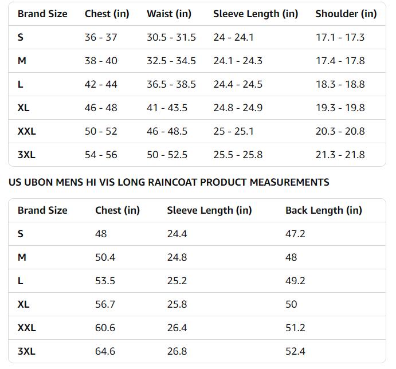Click raincoat chest value "64.6"

(105, 351)
